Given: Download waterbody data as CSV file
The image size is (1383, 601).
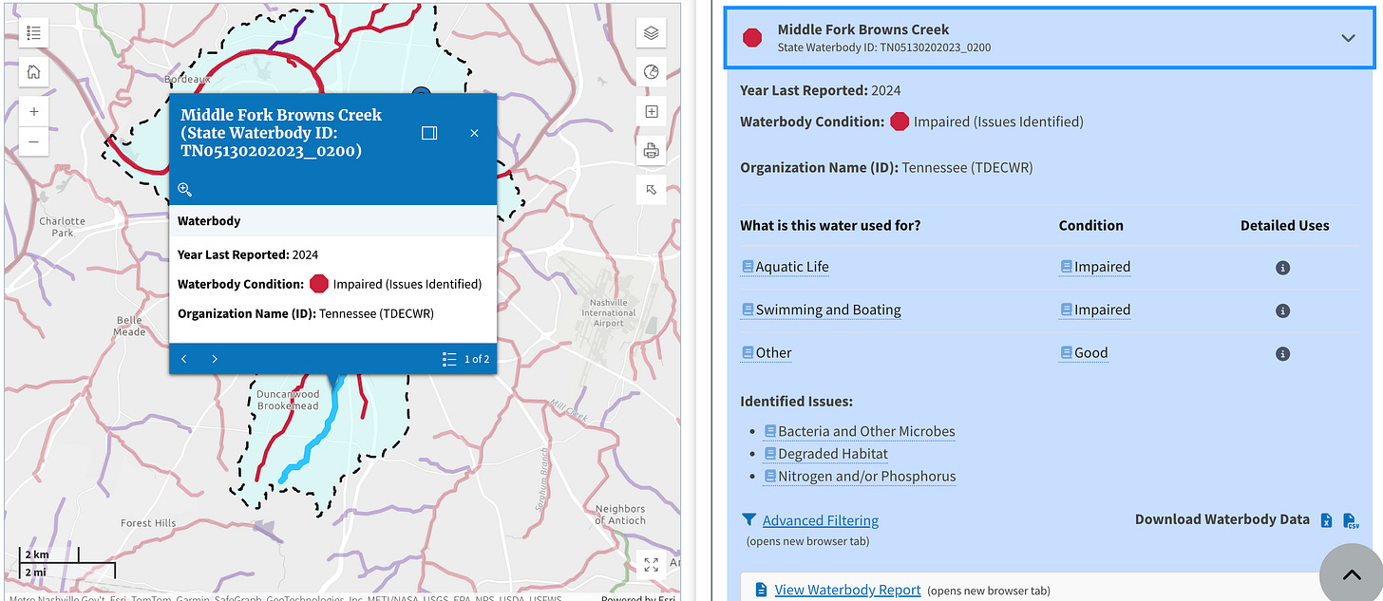Looking at the screenshot, I should tap(1350, 520).
